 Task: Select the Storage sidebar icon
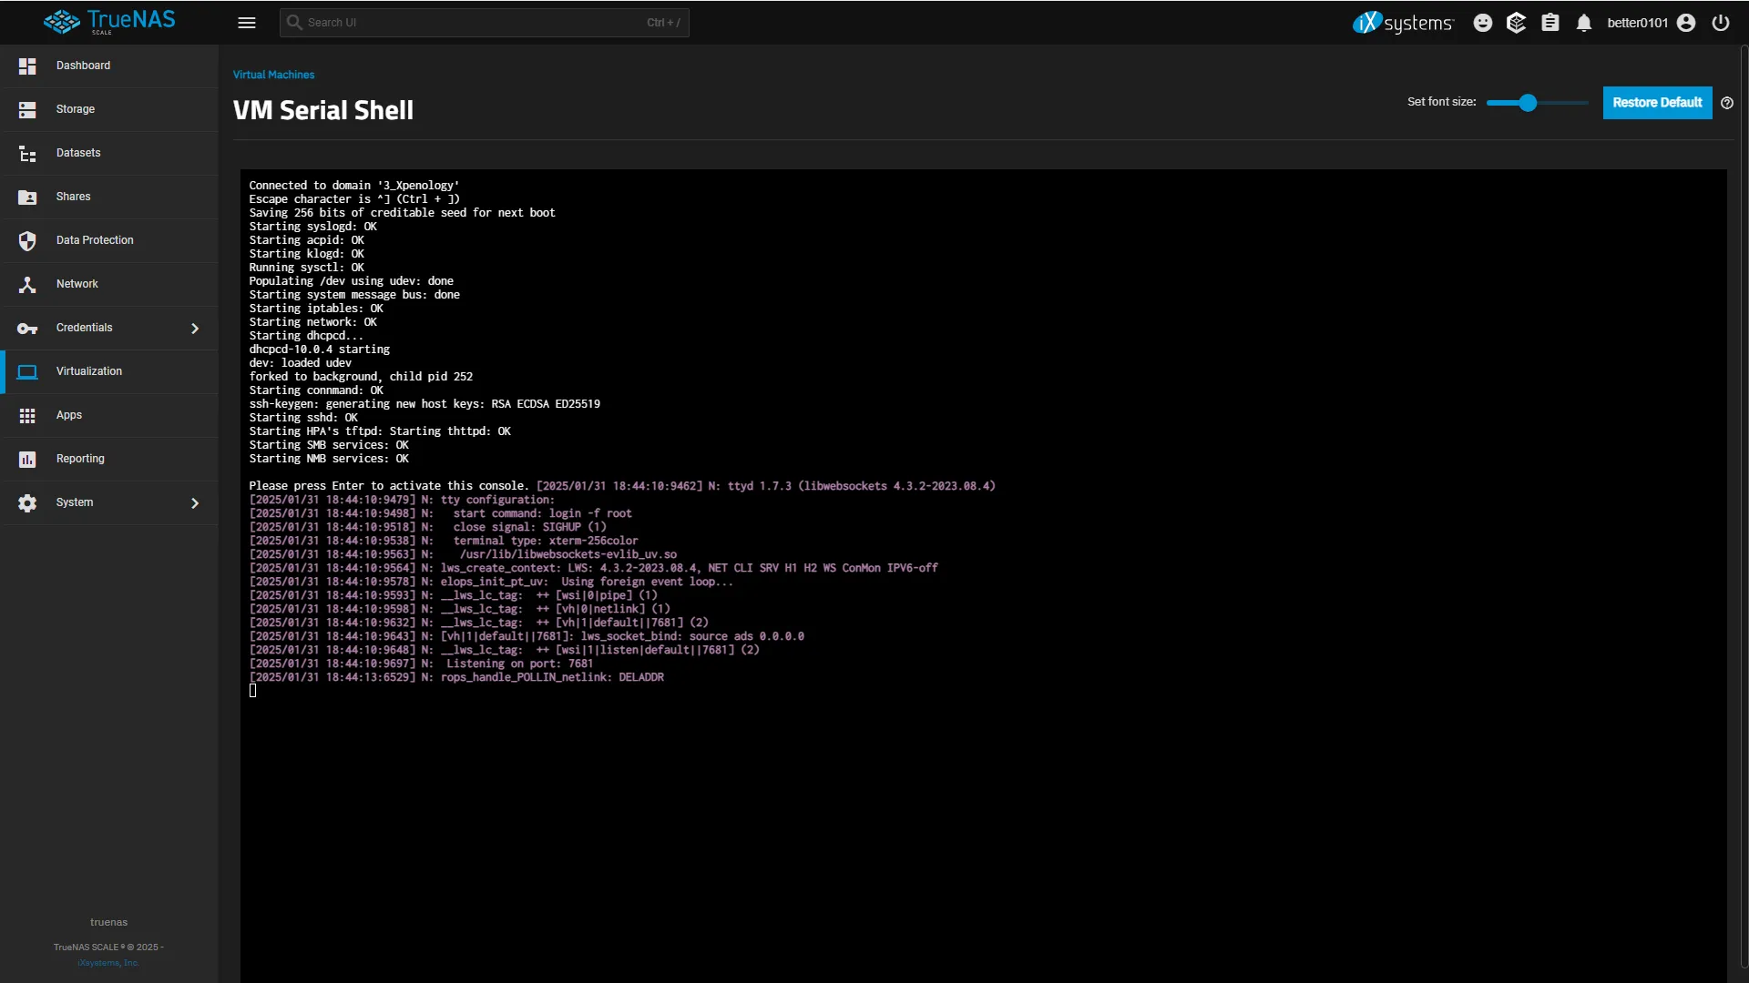(x=27, y=109)
